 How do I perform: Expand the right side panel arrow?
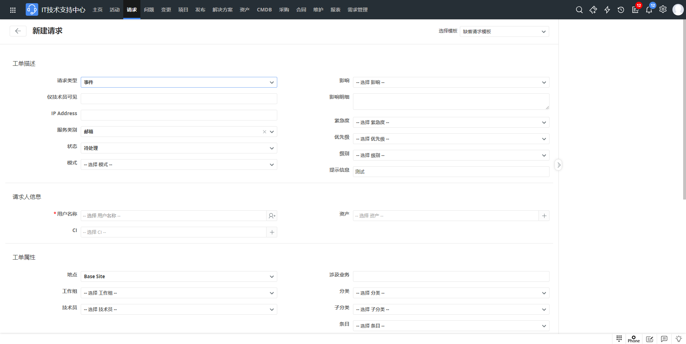558,165
